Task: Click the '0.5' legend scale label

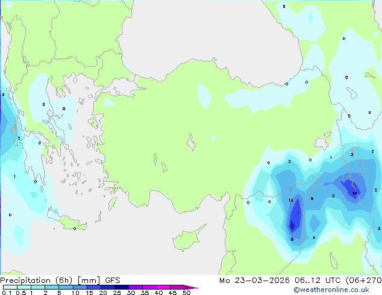Action: [x=21, y=293]
